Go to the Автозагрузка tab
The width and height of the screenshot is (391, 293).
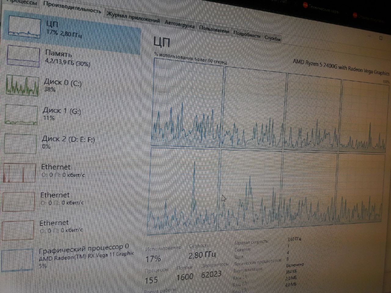[179, 25]
